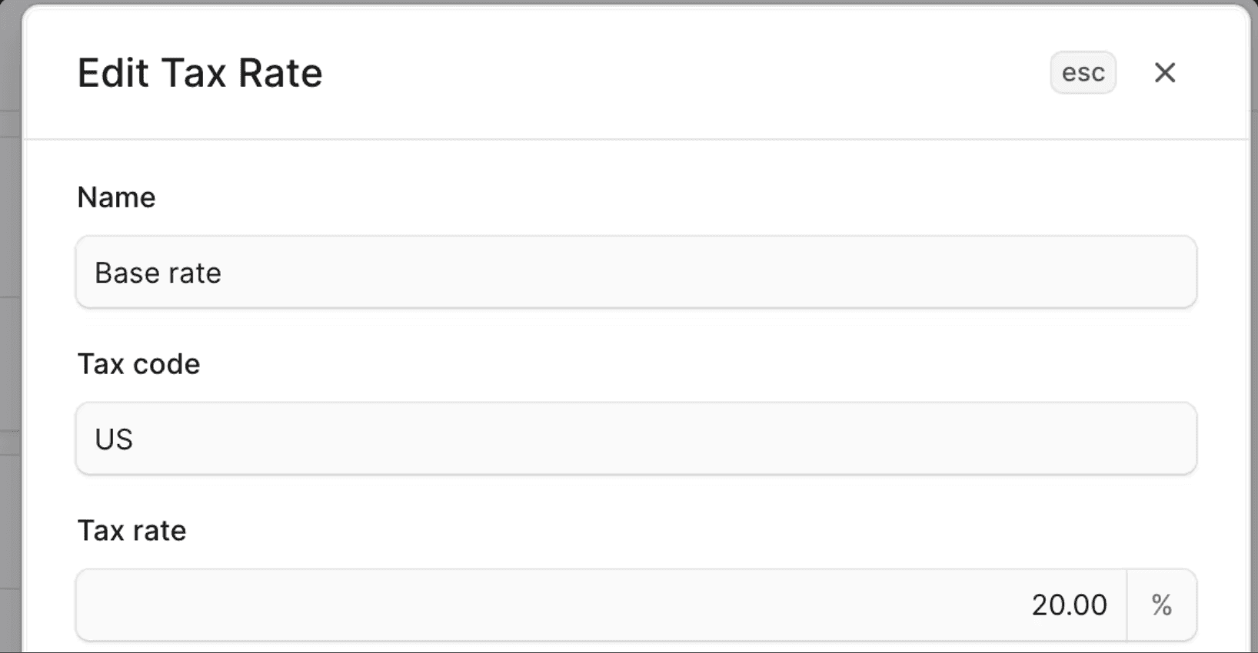This screenshot has height=653, width=1258.
Task: Click the percent suffix segment of the rate input
Action: click(x=1161, y=605)
